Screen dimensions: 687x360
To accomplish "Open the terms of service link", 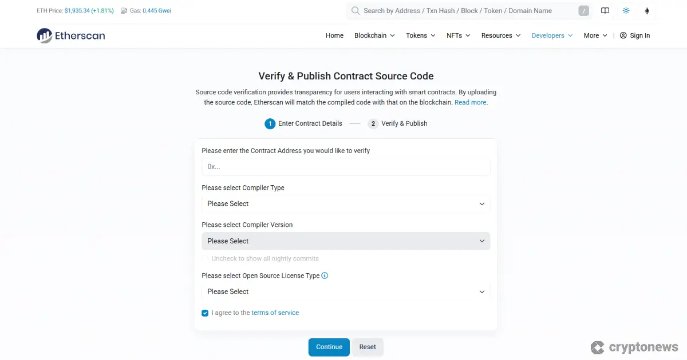I will (x=275, y=313).
